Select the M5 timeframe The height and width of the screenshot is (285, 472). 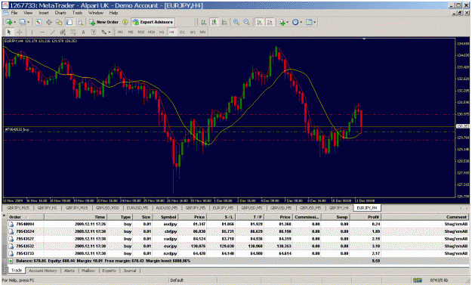[131, 32]
